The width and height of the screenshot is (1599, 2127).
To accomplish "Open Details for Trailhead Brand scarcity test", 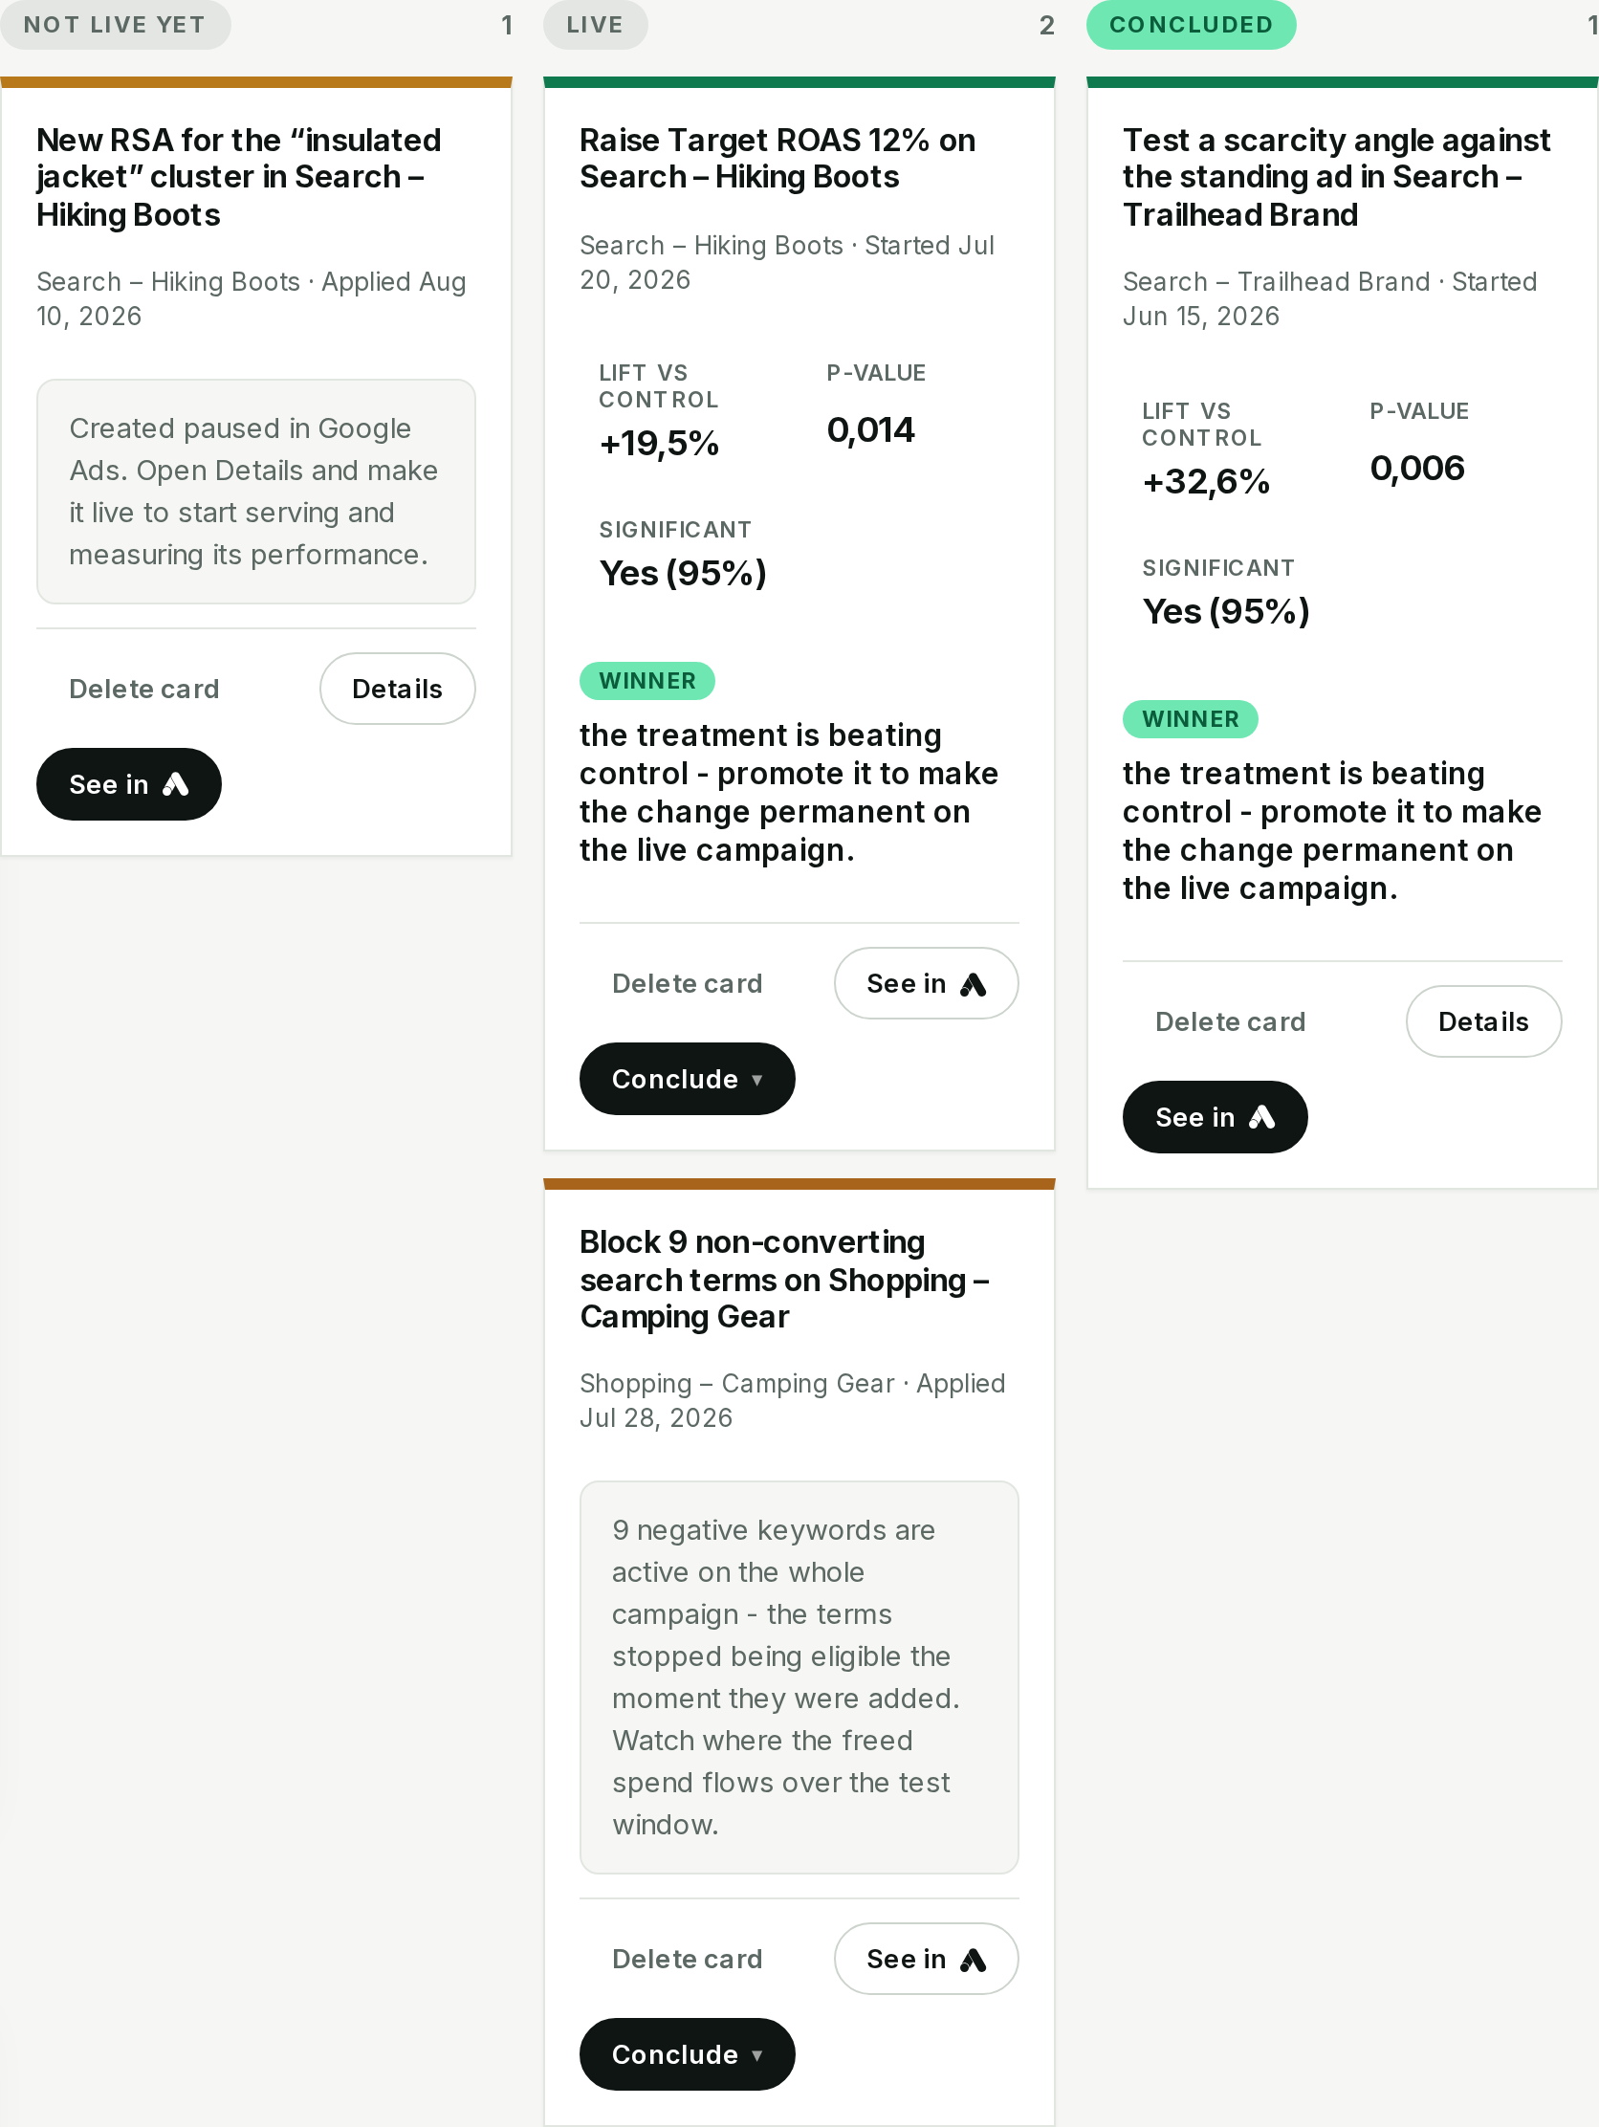I will pyautogui.click(x=1482, y=1021).
